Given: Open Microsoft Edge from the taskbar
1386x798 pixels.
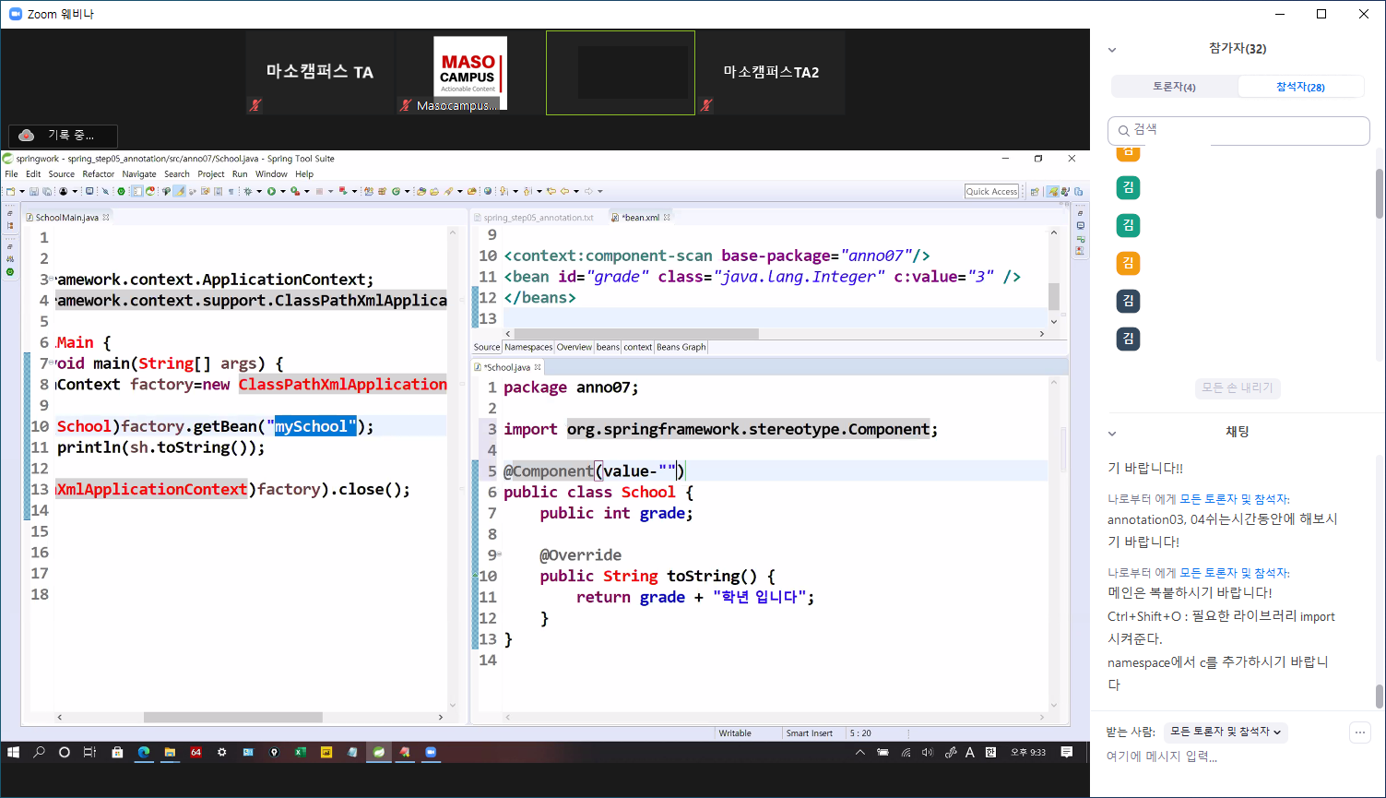Looking at the screenshot, I should (144, 753).
